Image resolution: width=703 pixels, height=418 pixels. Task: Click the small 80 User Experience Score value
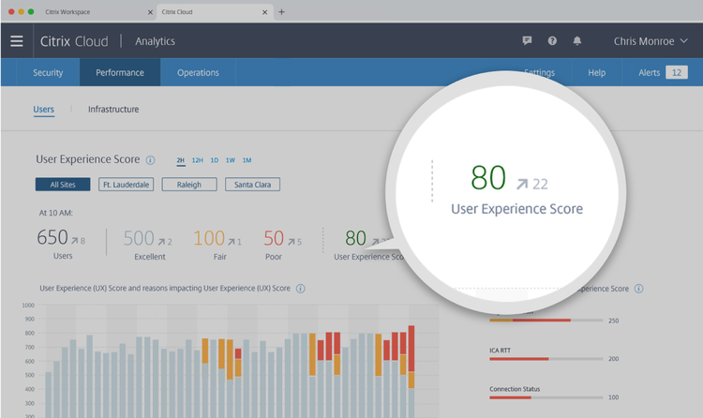[355, 238]
